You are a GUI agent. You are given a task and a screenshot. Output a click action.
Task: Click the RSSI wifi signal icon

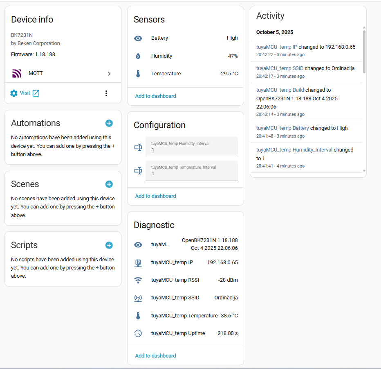[138, 280]
